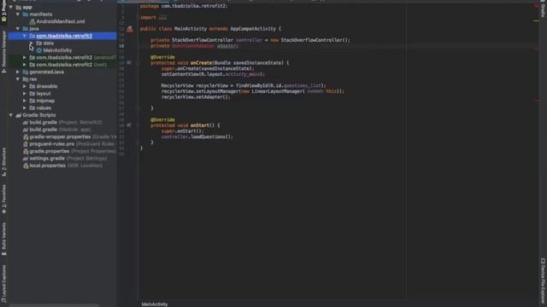This screenshot has height=307, width=547.
Task: Open the Favorites tool window tab
Action: [x=3, y=199]
